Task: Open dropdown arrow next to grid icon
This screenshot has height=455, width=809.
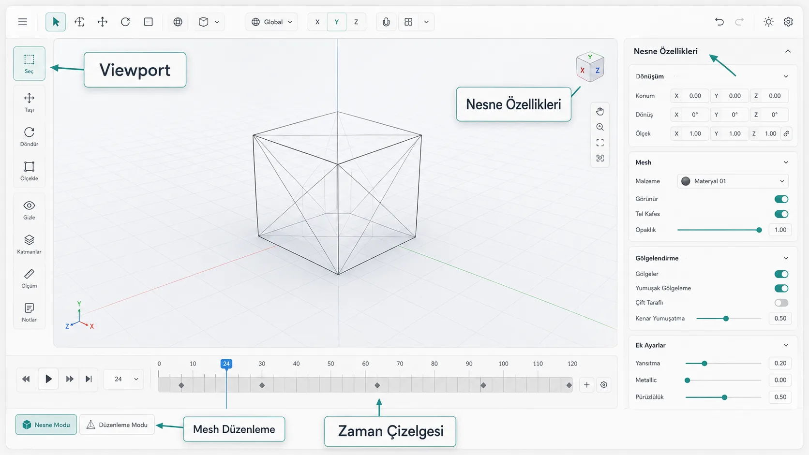Action: pyautogui.click(x=426, y=22)
